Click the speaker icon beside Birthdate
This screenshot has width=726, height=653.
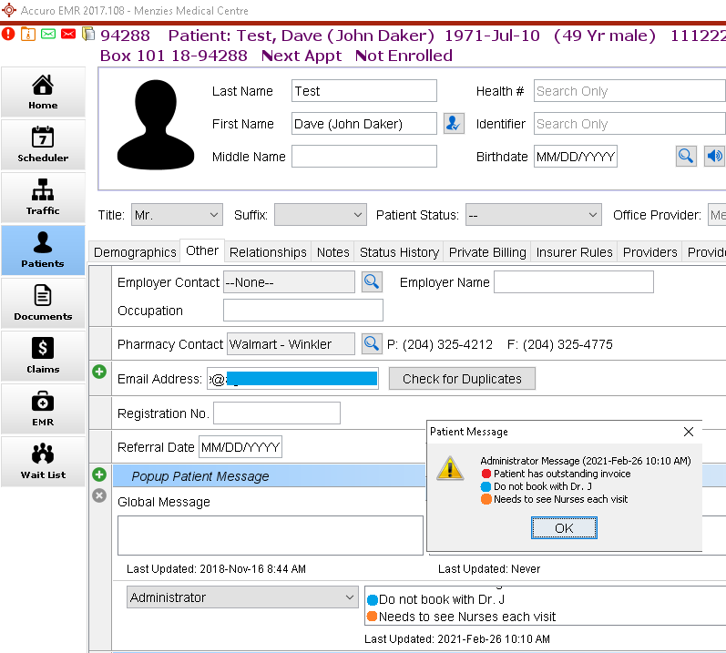[x=714, y=157]
